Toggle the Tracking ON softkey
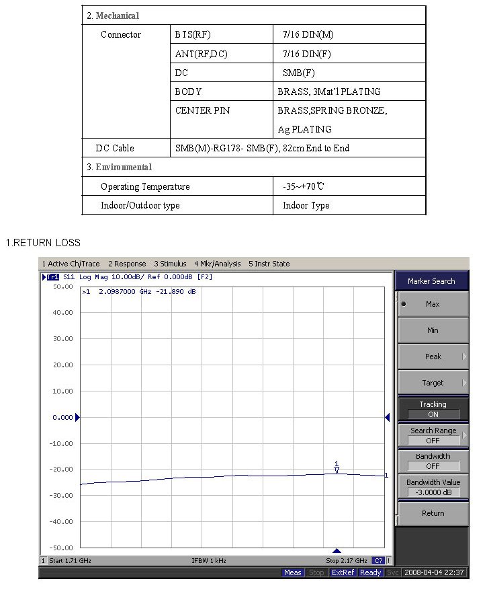Viewport: 487px width, 598px height. tap(433, 409)
